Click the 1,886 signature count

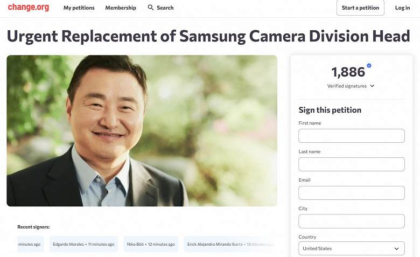(x=348, y=72)
